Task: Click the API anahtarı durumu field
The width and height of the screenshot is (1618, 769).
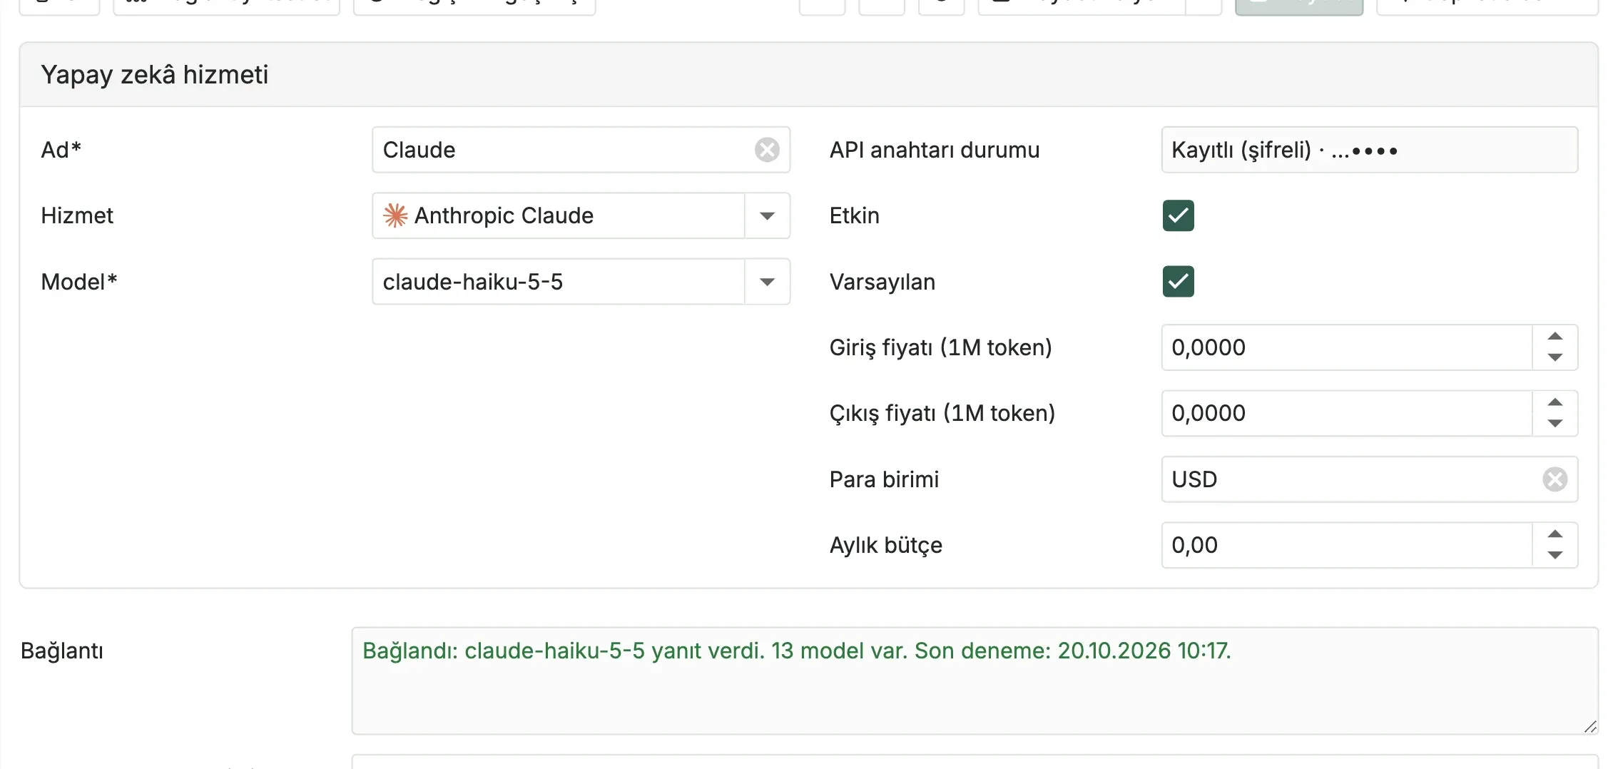Action: click(x=1370, y=150)
